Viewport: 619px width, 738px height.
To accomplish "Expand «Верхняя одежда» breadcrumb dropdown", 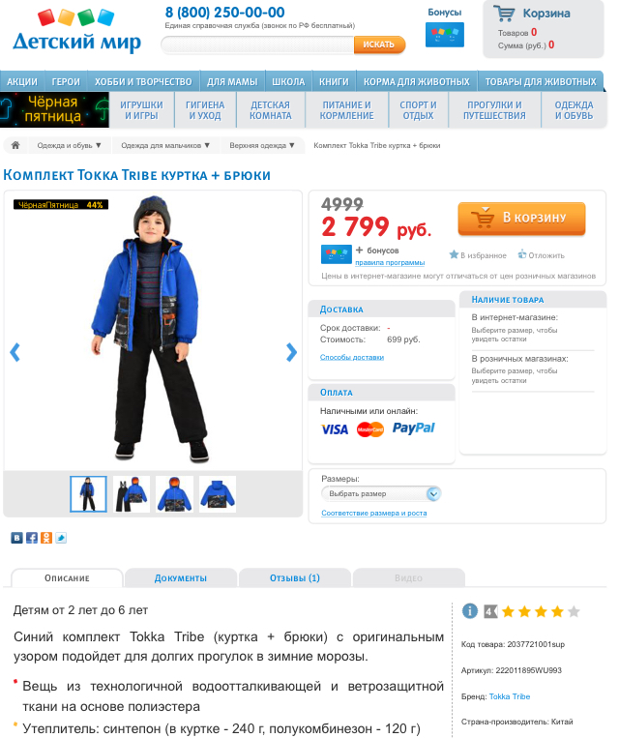I will (262, 145).
